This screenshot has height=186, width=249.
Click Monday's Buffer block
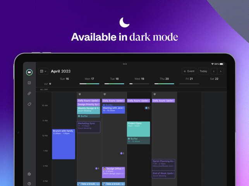[88, 116]
